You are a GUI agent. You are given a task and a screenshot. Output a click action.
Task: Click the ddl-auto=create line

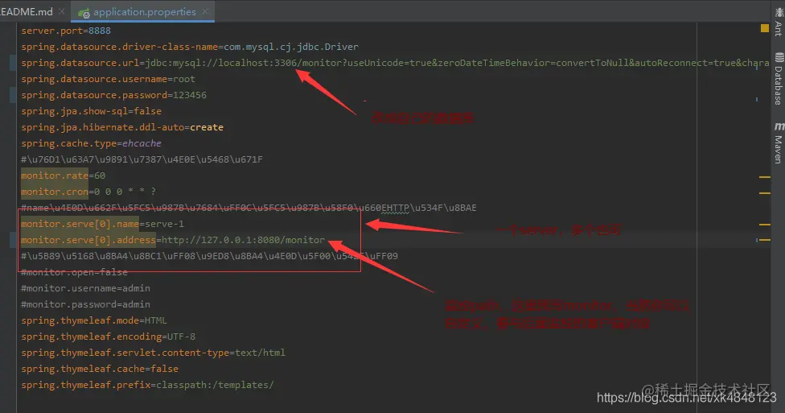click(122, 127)
